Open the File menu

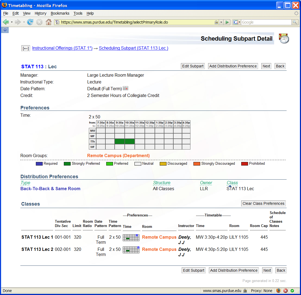point(6,13)
